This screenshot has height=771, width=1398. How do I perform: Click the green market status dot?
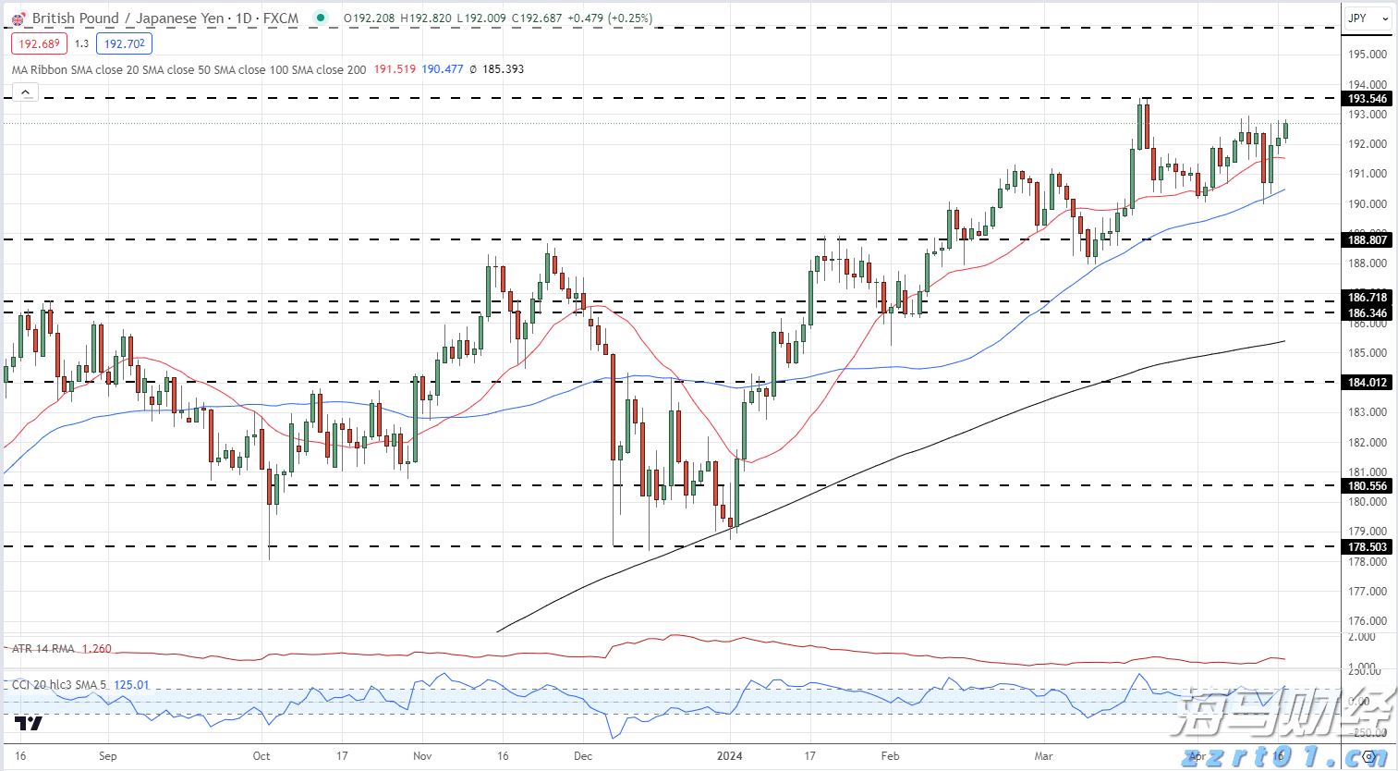[321, 18]
